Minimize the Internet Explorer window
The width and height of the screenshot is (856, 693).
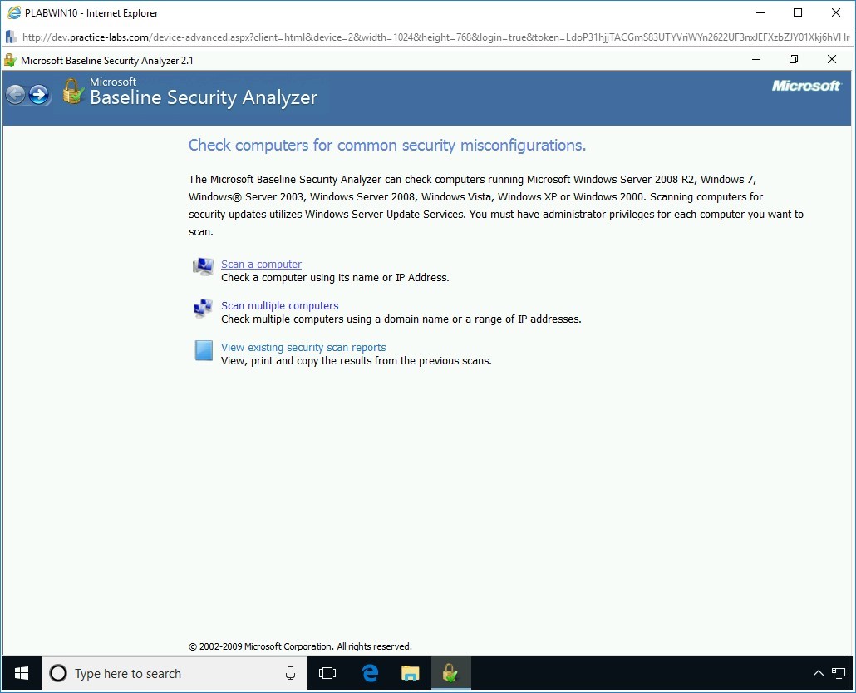(760, 13)
